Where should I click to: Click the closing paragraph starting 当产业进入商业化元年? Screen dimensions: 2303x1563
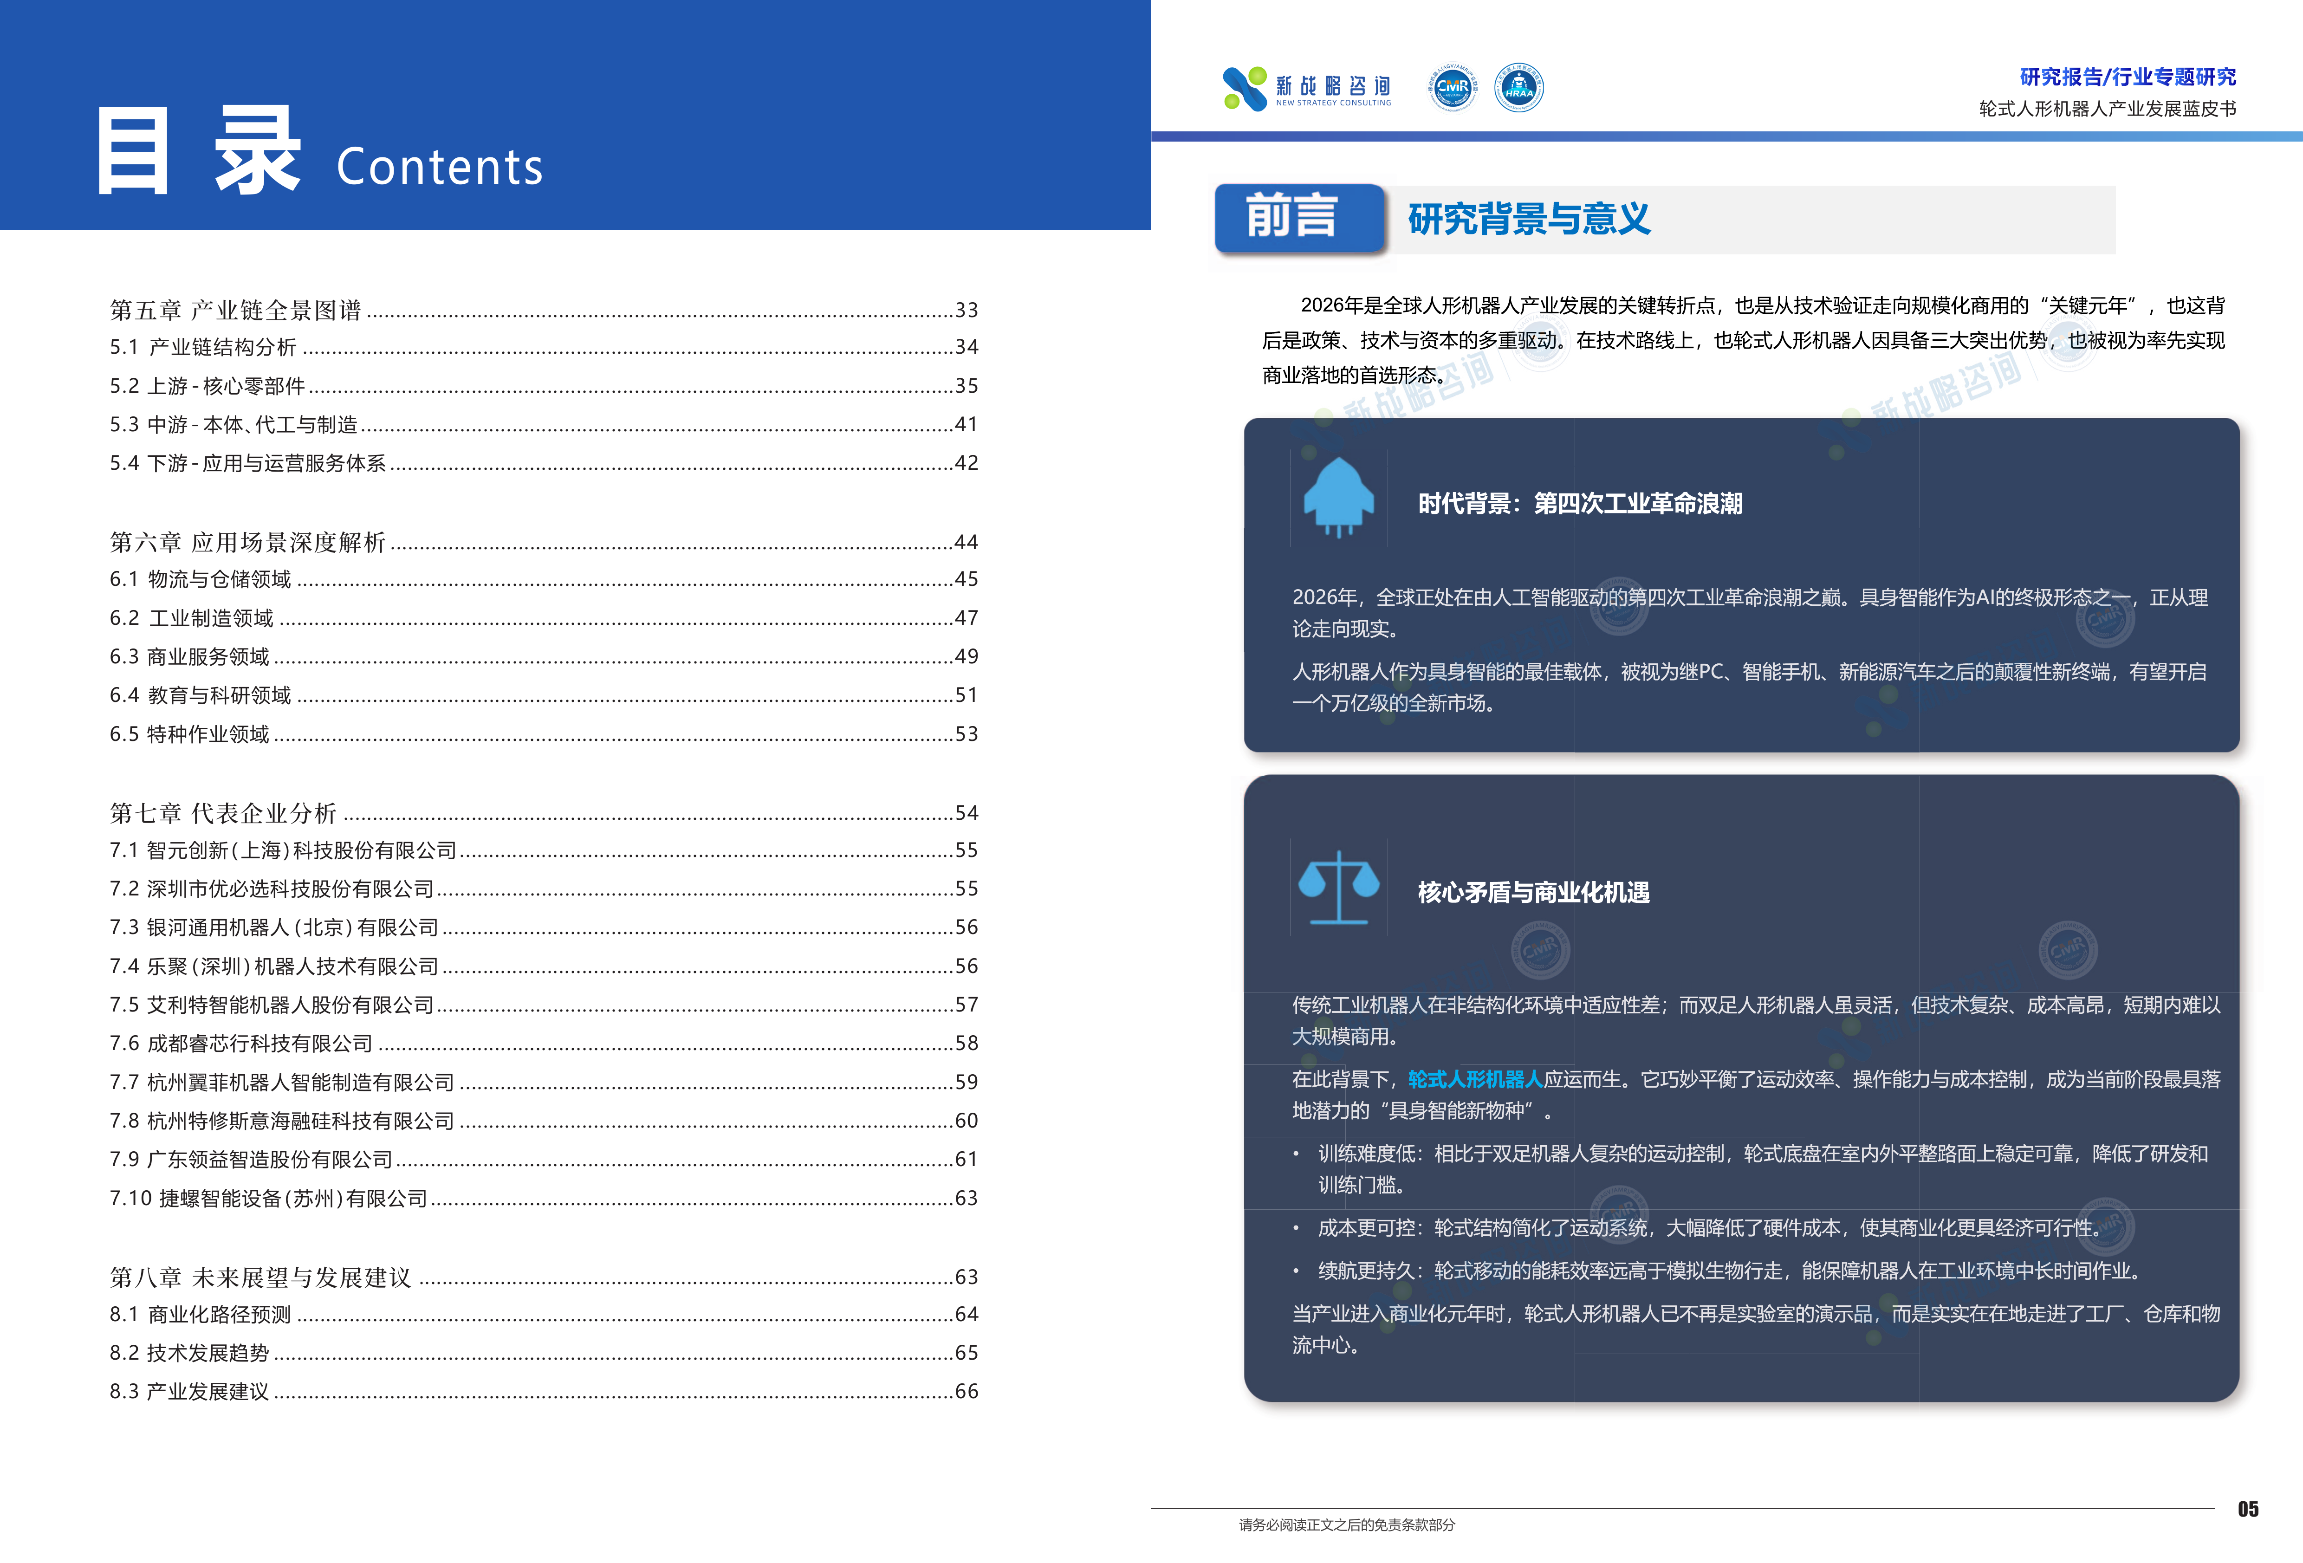(1756, 1329)
